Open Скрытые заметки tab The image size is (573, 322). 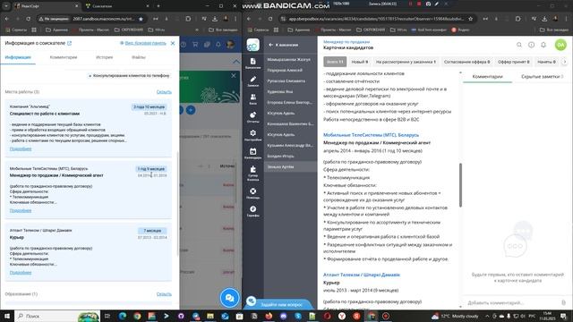click(x=542, y=77)
